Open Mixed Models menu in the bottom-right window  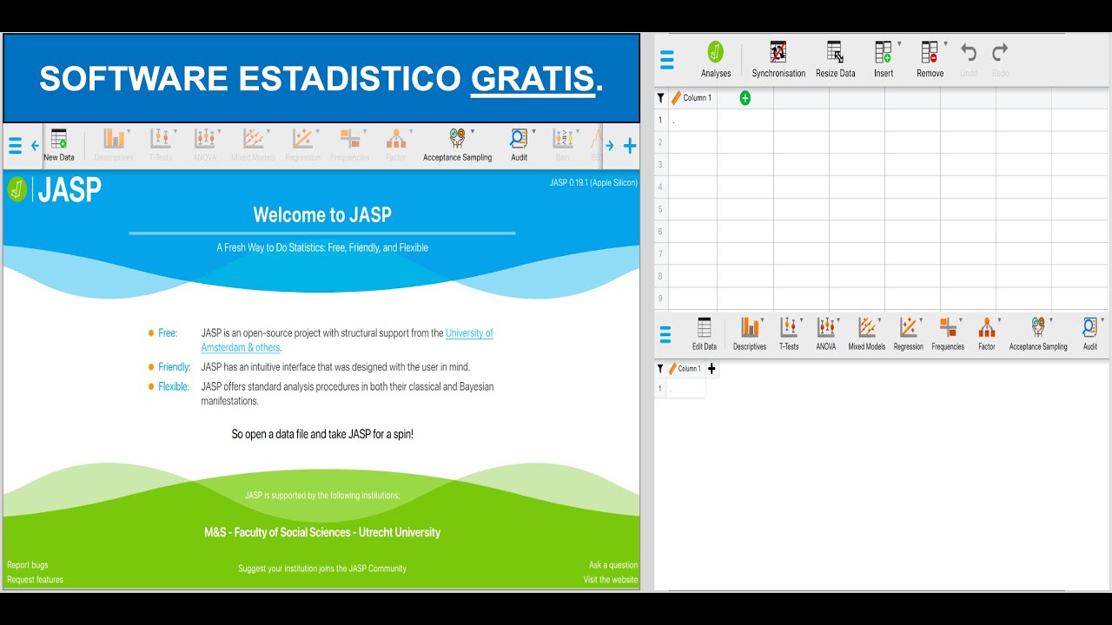tap(867, 334)
